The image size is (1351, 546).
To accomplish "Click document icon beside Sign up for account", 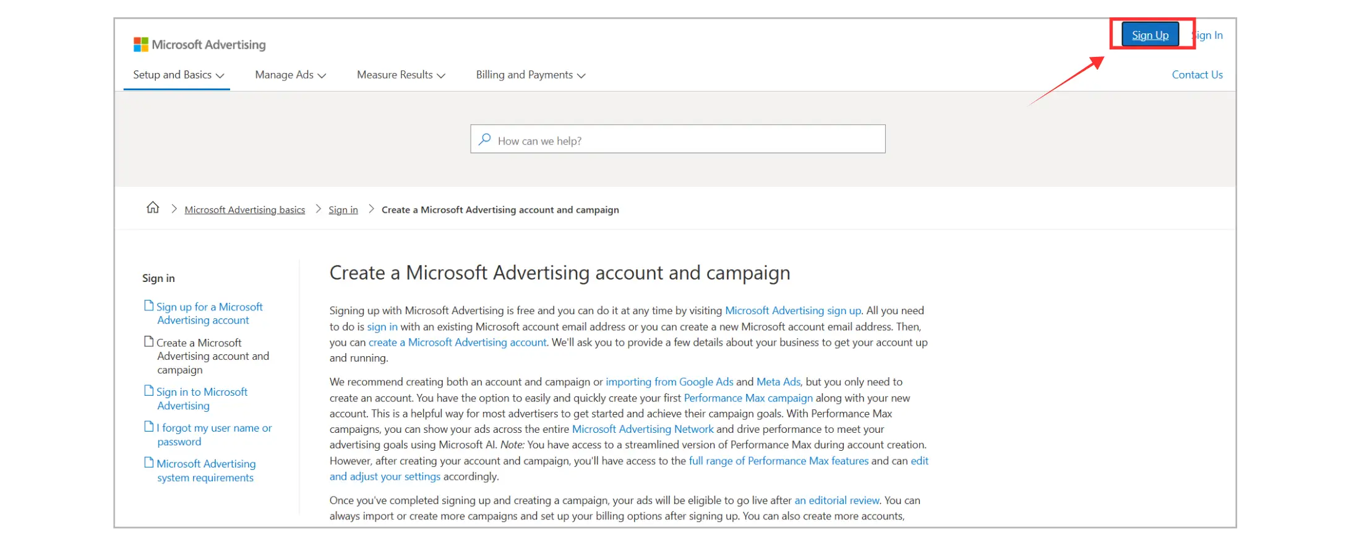I will [148, 305].
